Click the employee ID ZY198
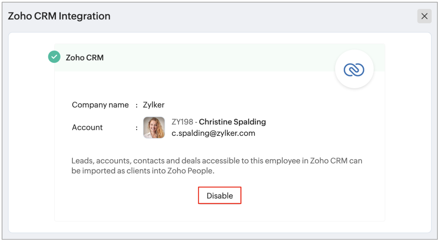 182,122
